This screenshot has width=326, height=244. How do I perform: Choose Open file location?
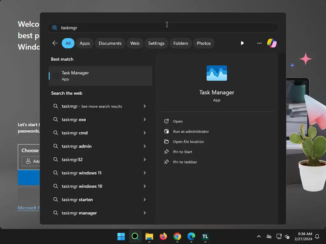(x=188, y=142)
